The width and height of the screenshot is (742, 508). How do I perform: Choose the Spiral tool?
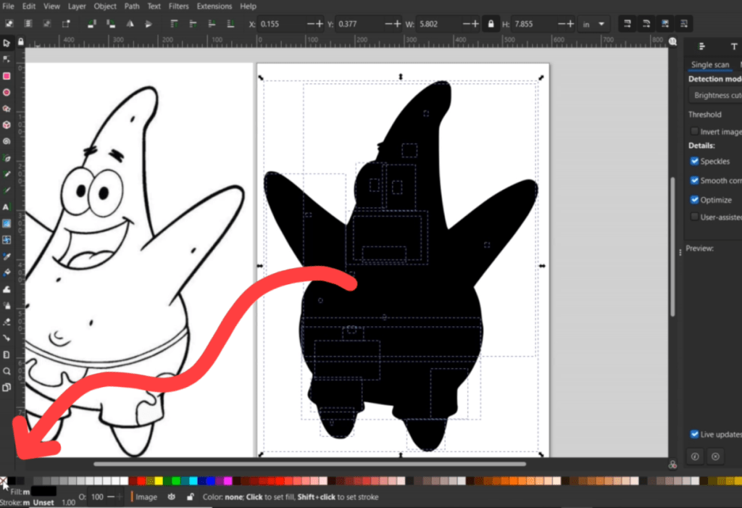tap(7, 141)
